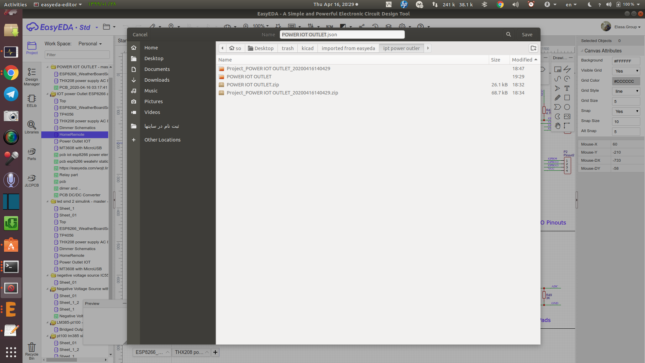This screenshot has width=645, height=363.
Task: Select the Ellipse drawing tool
Action: tap(567, 107)
